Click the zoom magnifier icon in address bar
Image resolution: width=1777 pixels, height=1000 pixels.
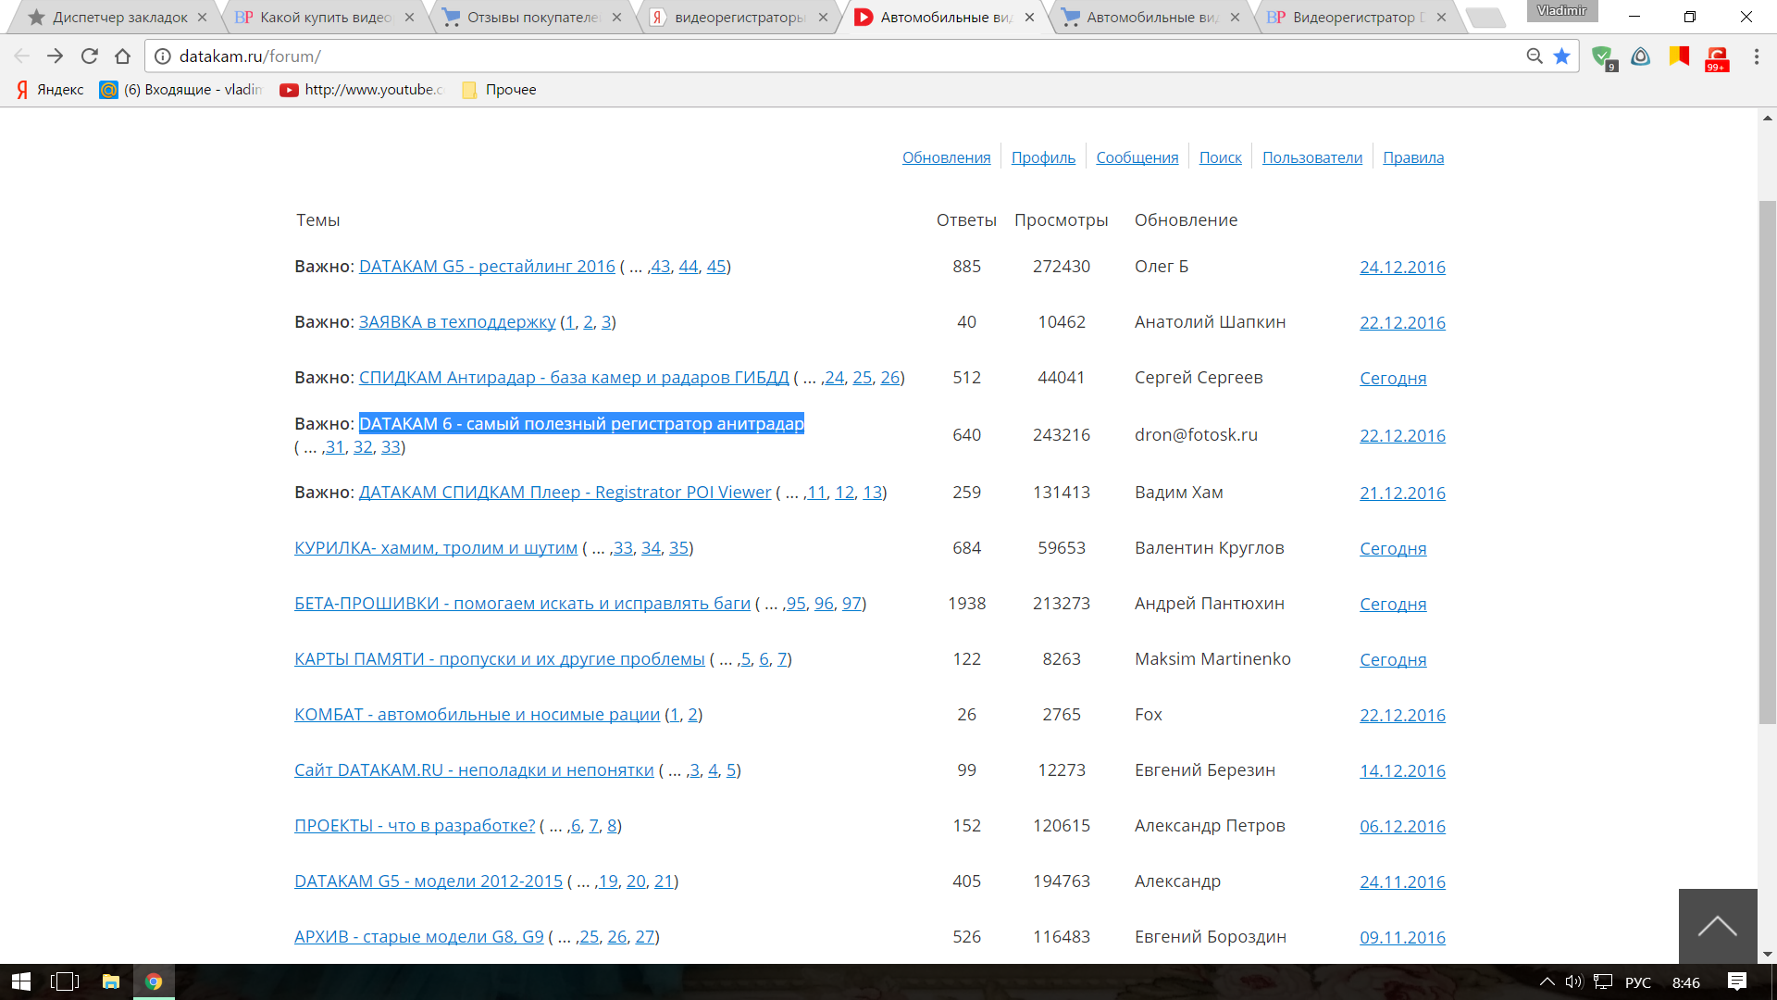point(1535,56)
